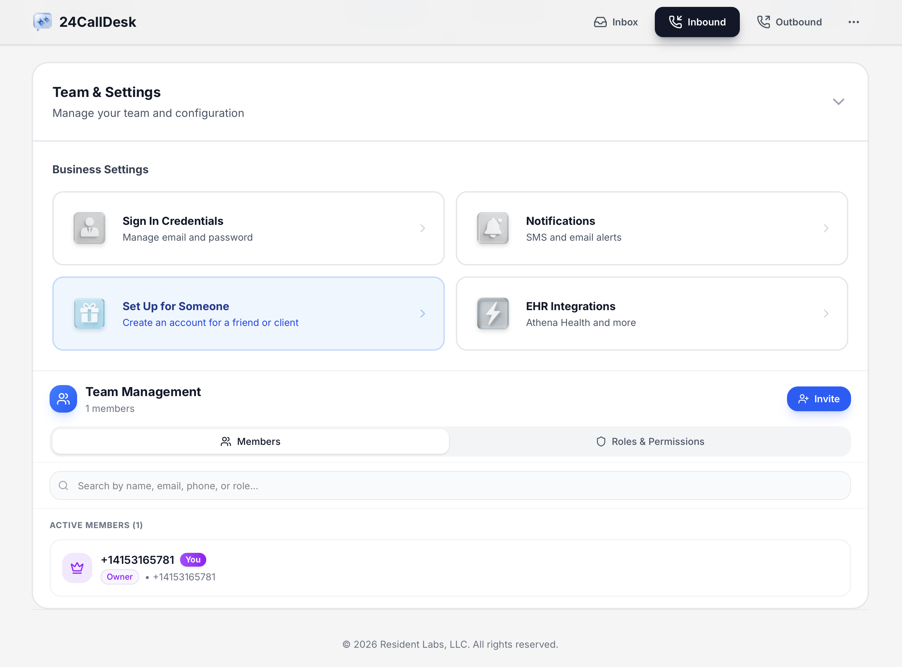Open the three-dot more menu
The image size is (902, 667).
(x=853, y=22)
